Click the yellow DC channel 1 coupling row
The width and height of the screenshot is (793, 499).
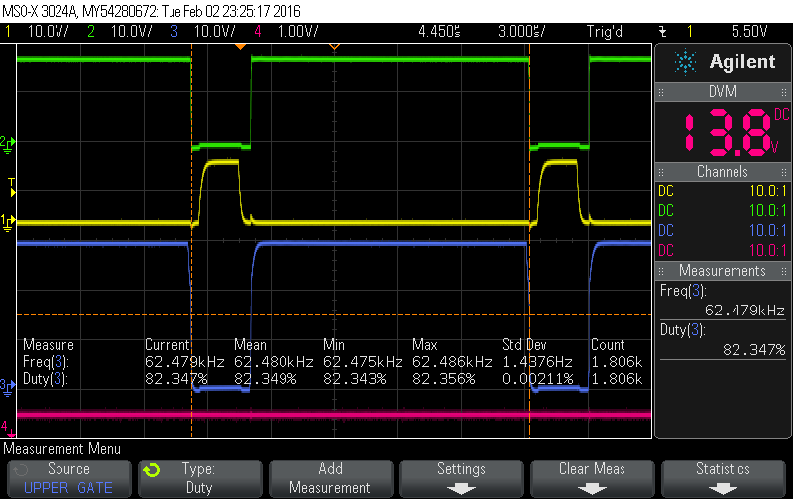723,191
